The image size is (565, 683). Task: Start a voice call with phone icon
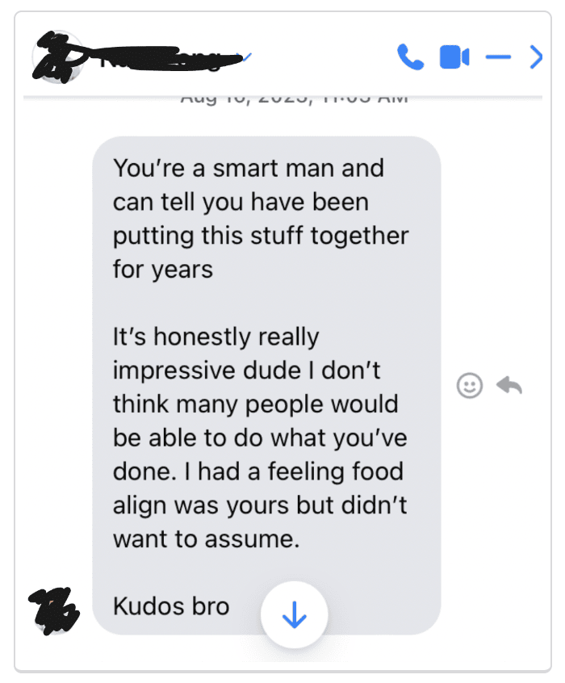click(410, 57)
